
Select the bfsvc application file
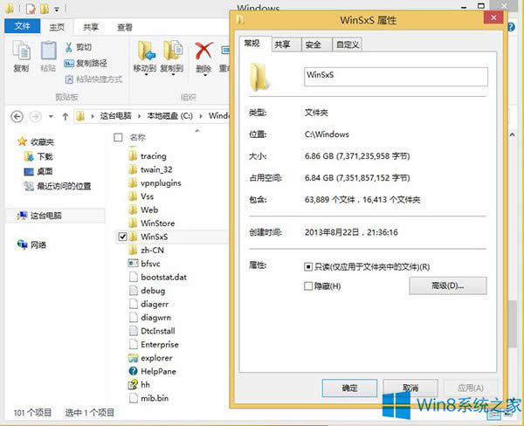tap(144, 264)
